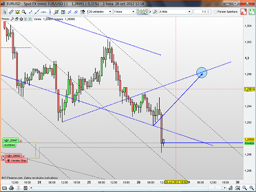Open the Precio panel wrench settings

[x=12, y=19]
